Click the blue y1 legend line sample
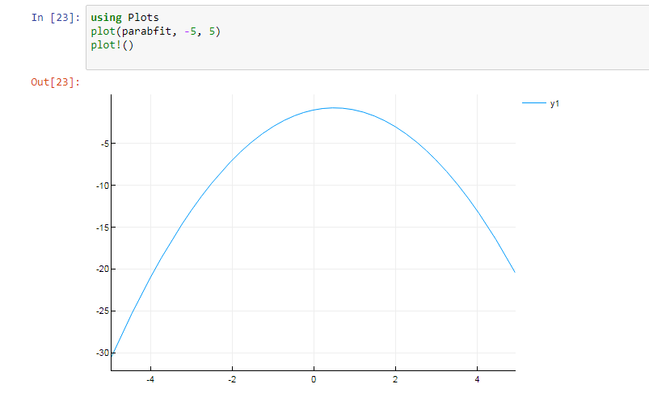The image size is (649, 401). (x=534, y=103)
